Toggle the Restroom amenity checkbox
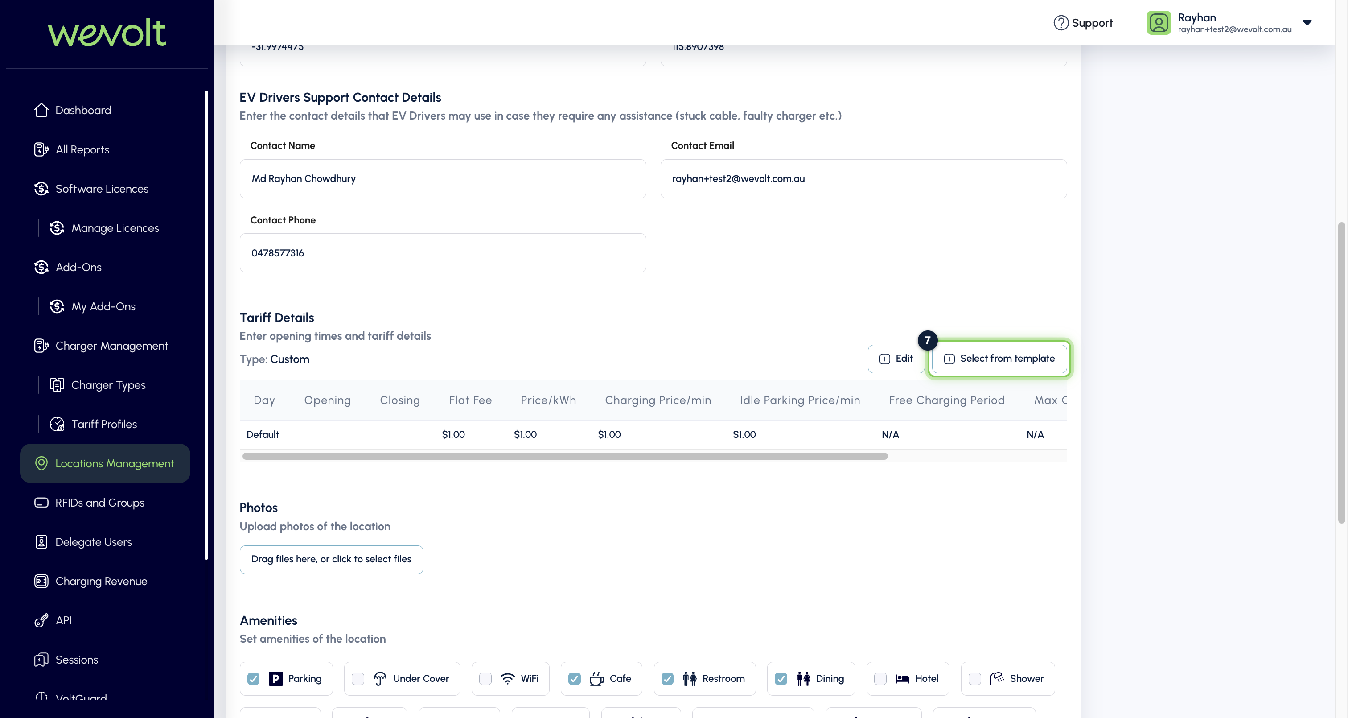 668,679
